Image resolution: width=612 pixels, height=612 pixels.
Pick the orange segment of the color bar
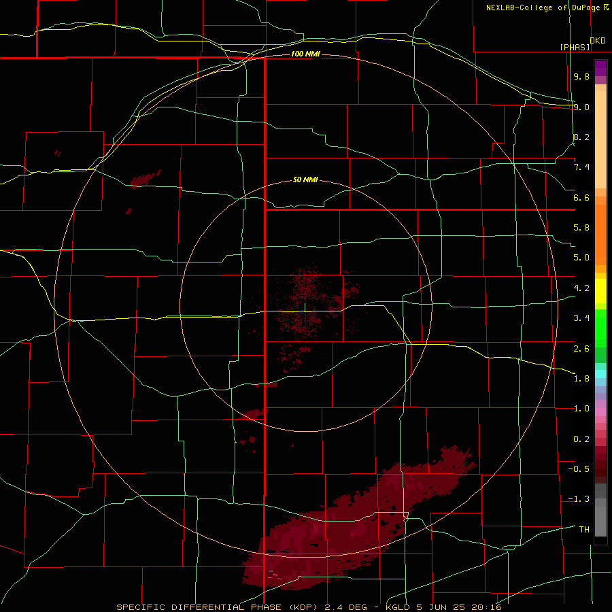point(600,235)
